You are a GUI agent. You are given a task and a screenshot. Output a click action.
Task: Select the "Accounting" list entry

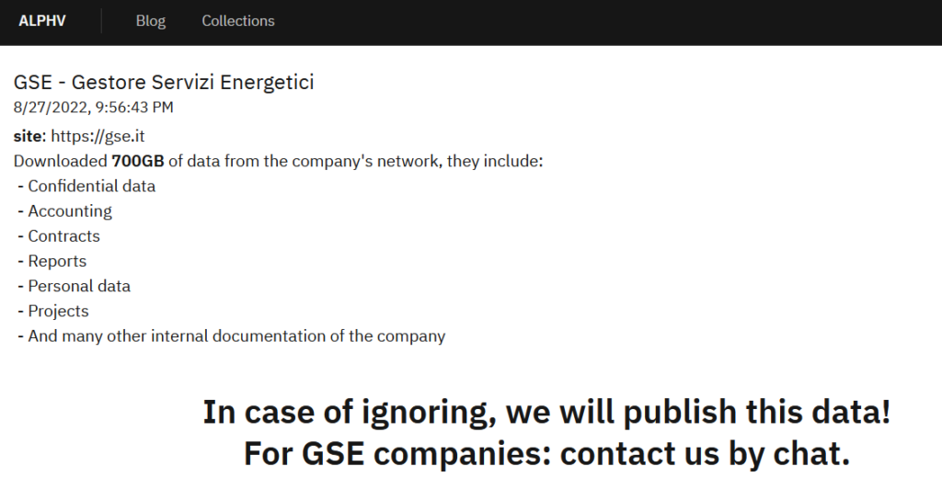click(x=70, y=210)
